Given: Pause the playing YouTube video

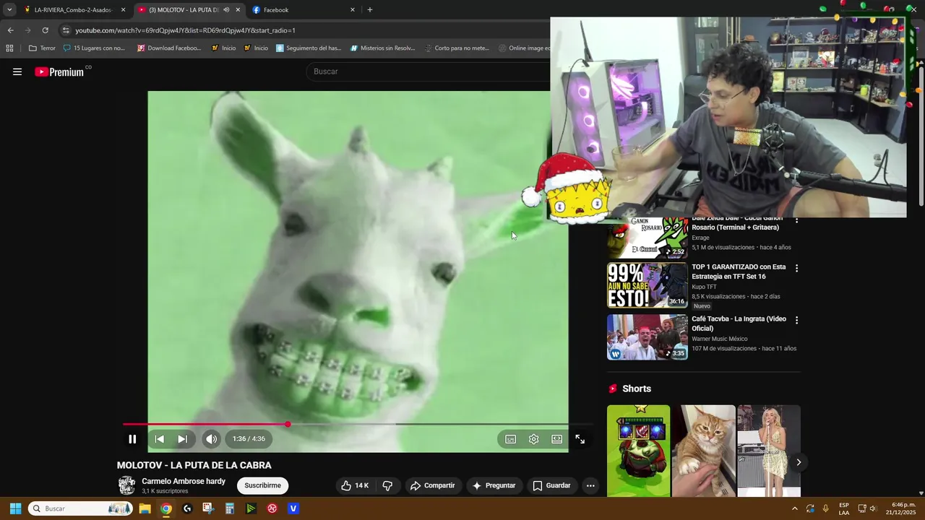Looking at the screenshot, I should [x=132, y=439].
